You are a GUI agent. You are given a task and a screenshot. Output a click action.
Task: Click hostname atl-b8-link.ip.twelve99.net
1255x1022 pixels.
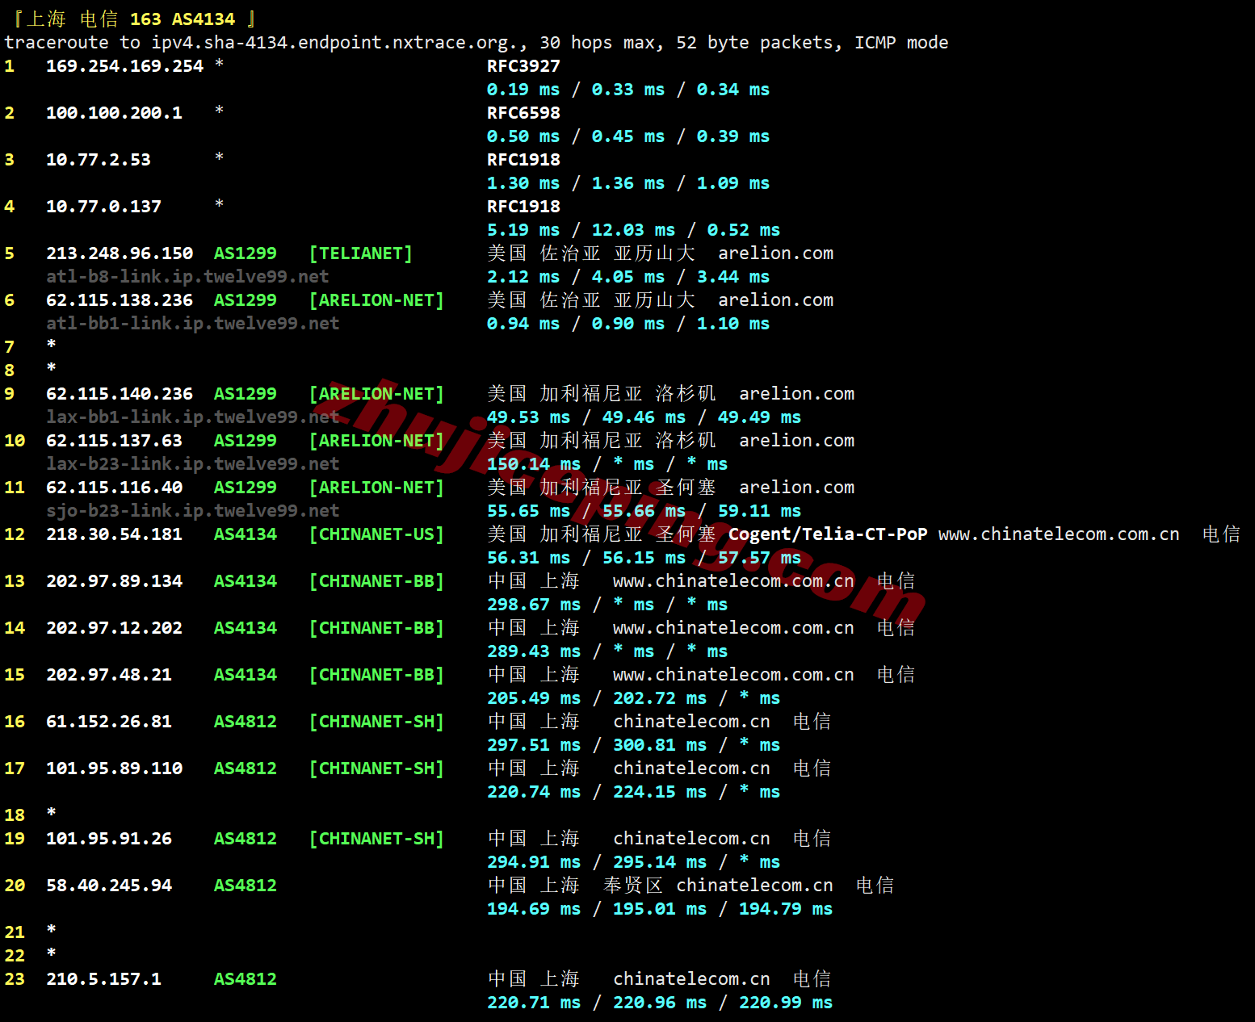pos(187,277)
